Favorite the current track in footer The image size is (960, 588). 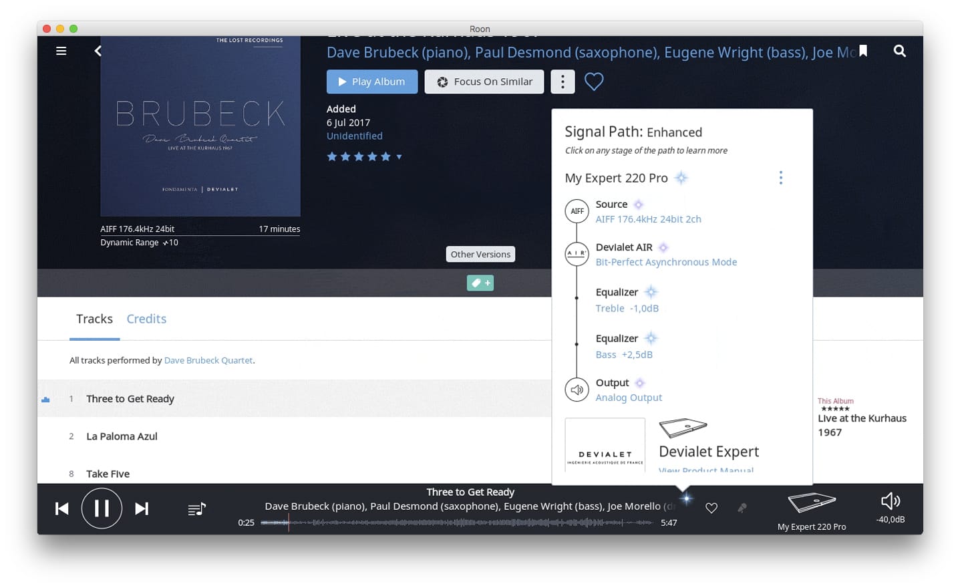pyautogui.click(x=711, y=508)
